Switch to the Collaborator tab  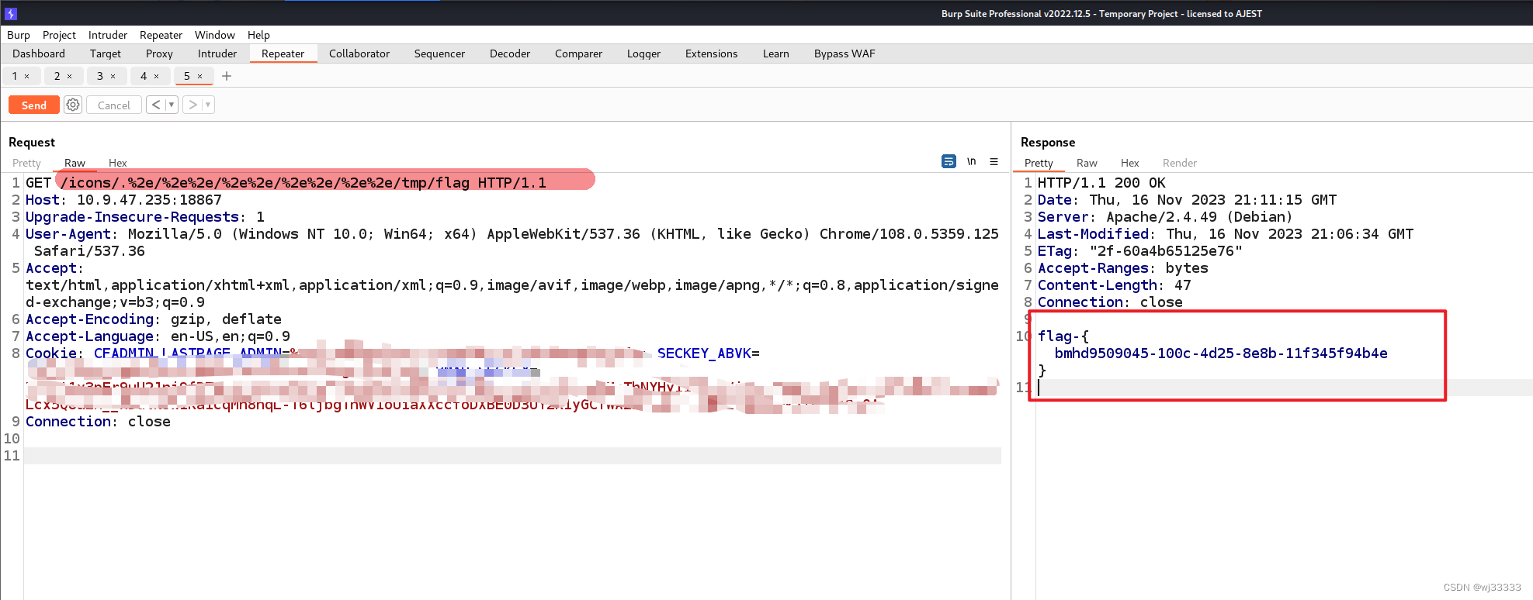[x=359, y=53]
